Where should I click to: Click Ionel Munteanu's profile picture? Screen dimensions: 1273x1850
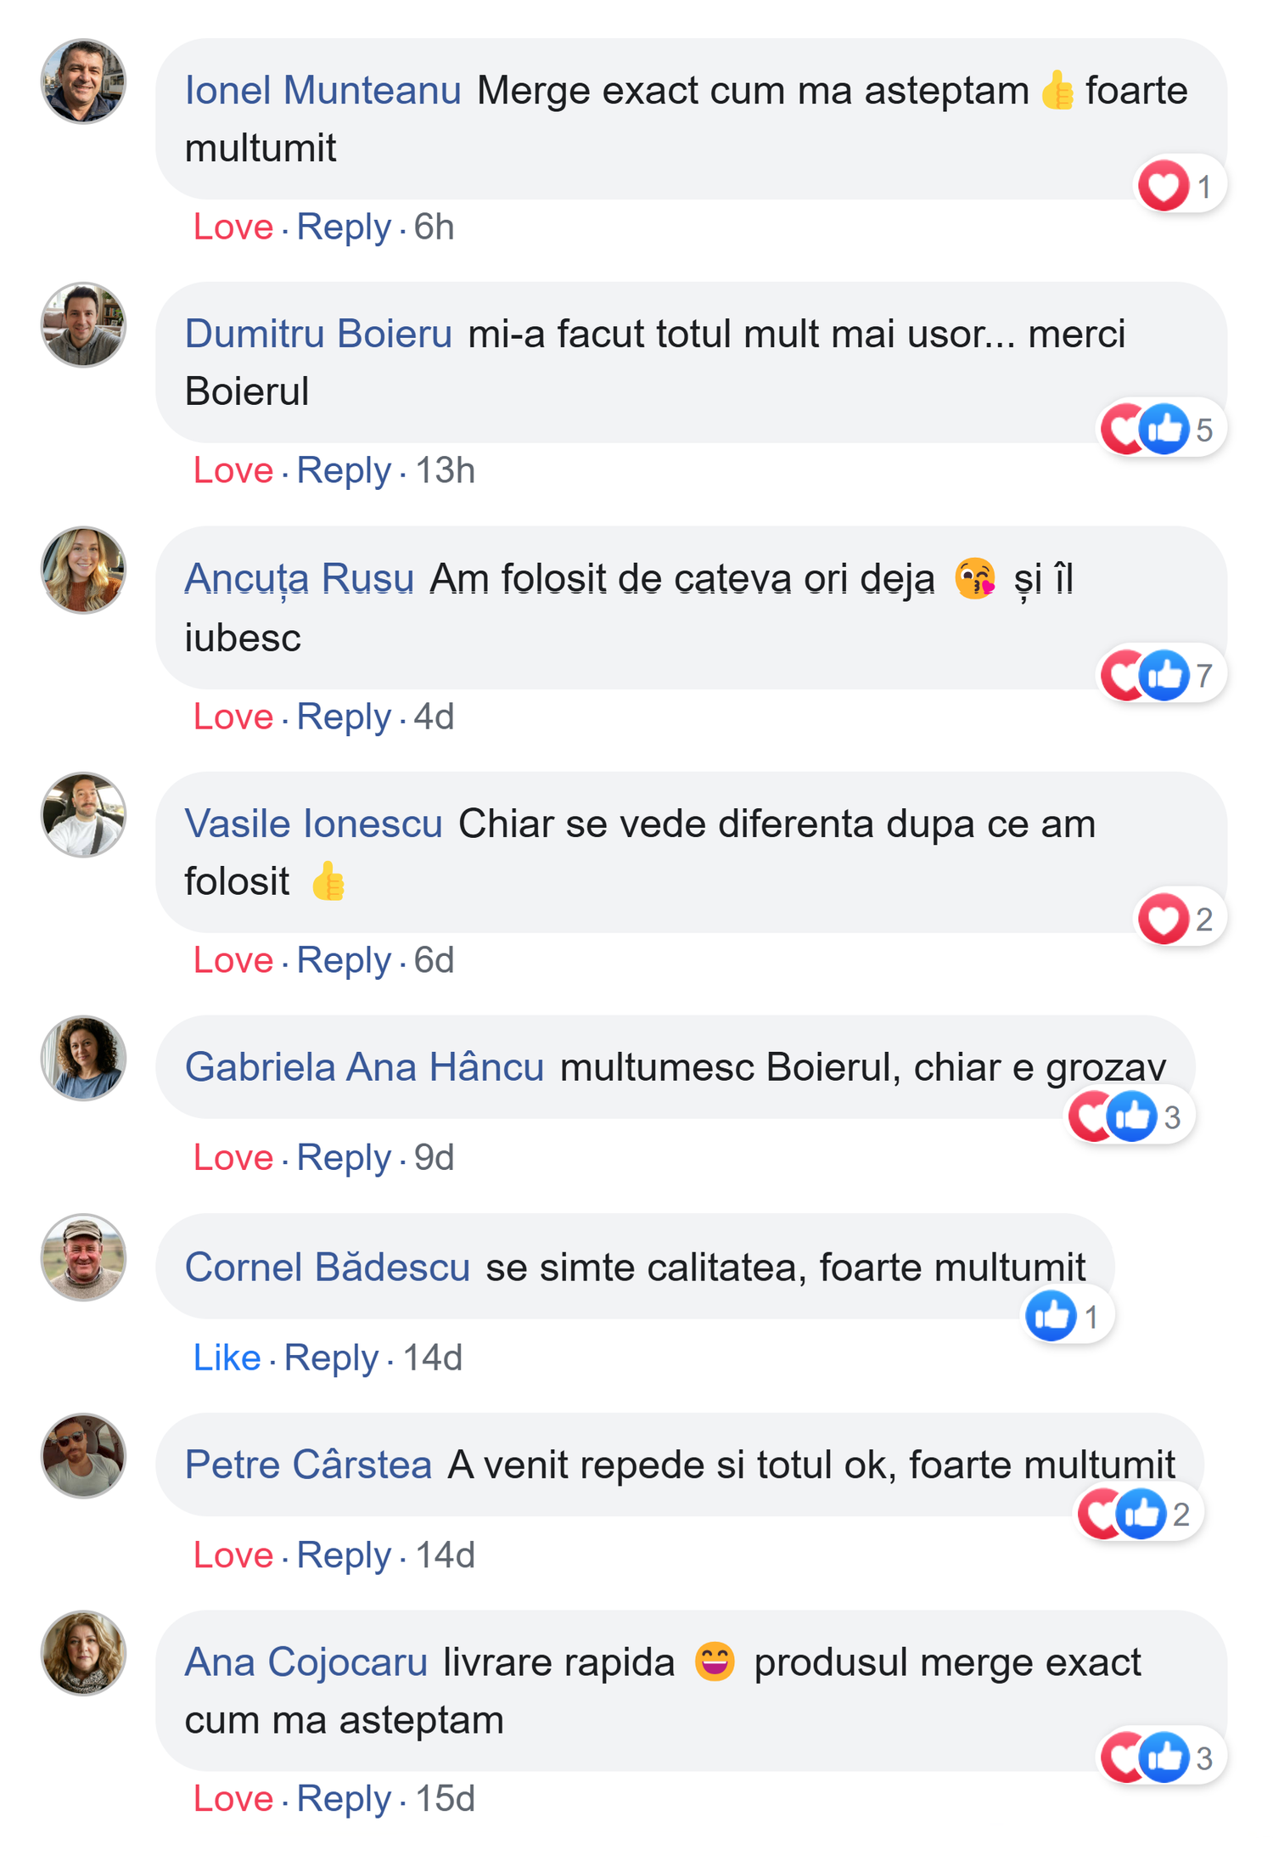point(84,82)
